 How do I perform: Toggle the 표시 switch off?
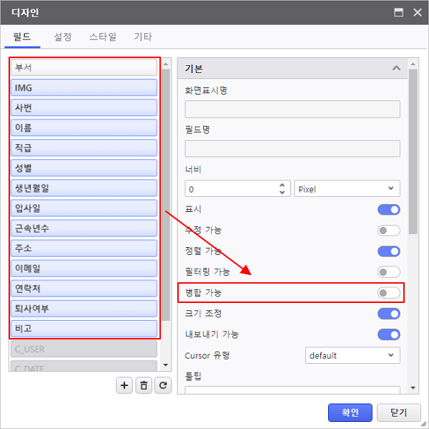(388, 210)
